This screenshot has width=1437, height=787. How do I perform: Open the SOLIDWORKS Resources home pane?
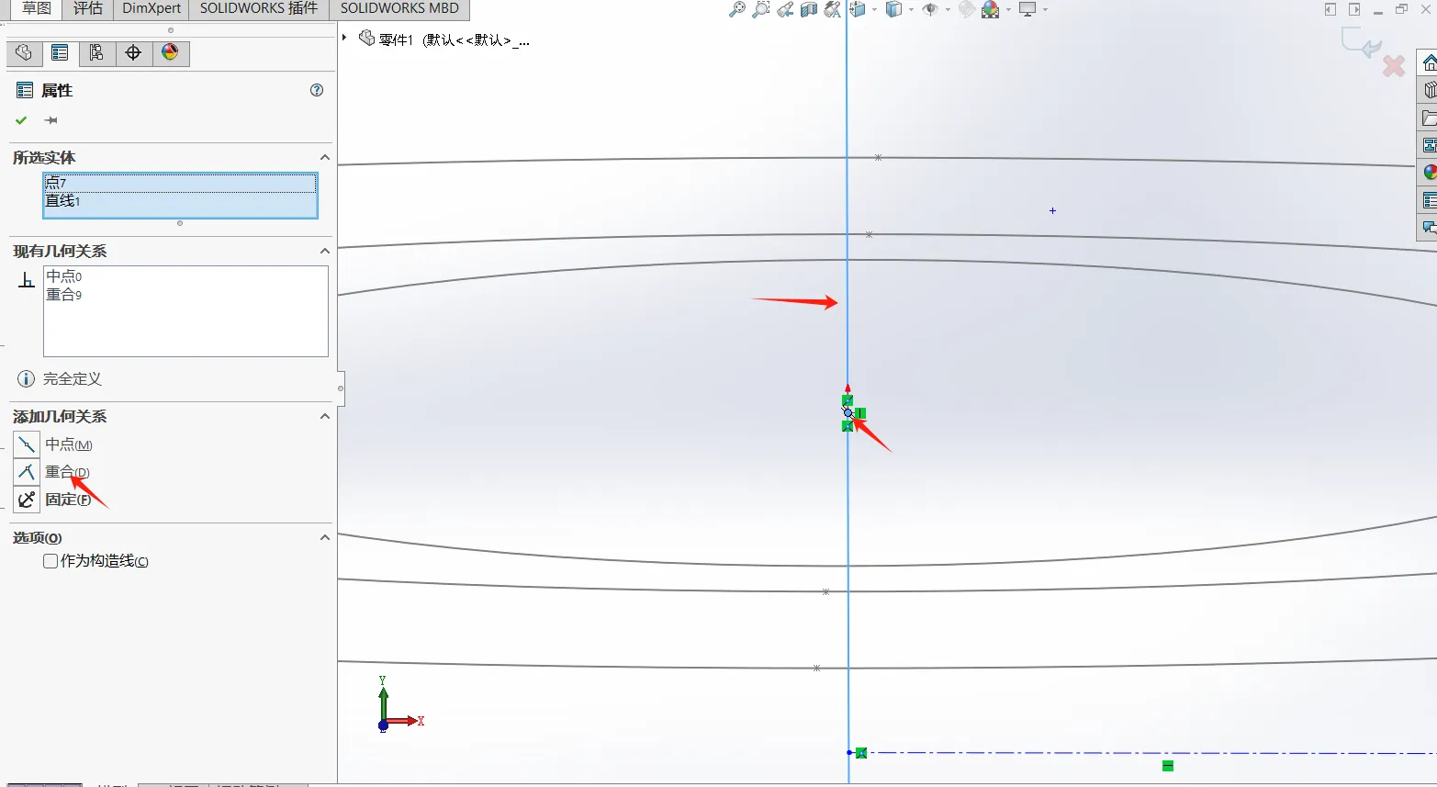pyautogui.click(x=1429, y=62)
